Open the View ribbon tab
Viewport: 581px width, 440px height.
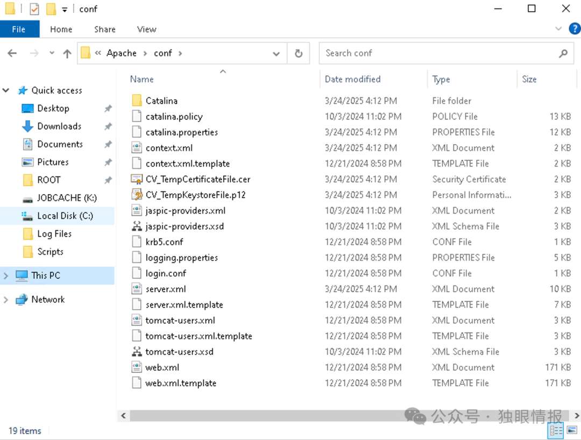(147, 29)
